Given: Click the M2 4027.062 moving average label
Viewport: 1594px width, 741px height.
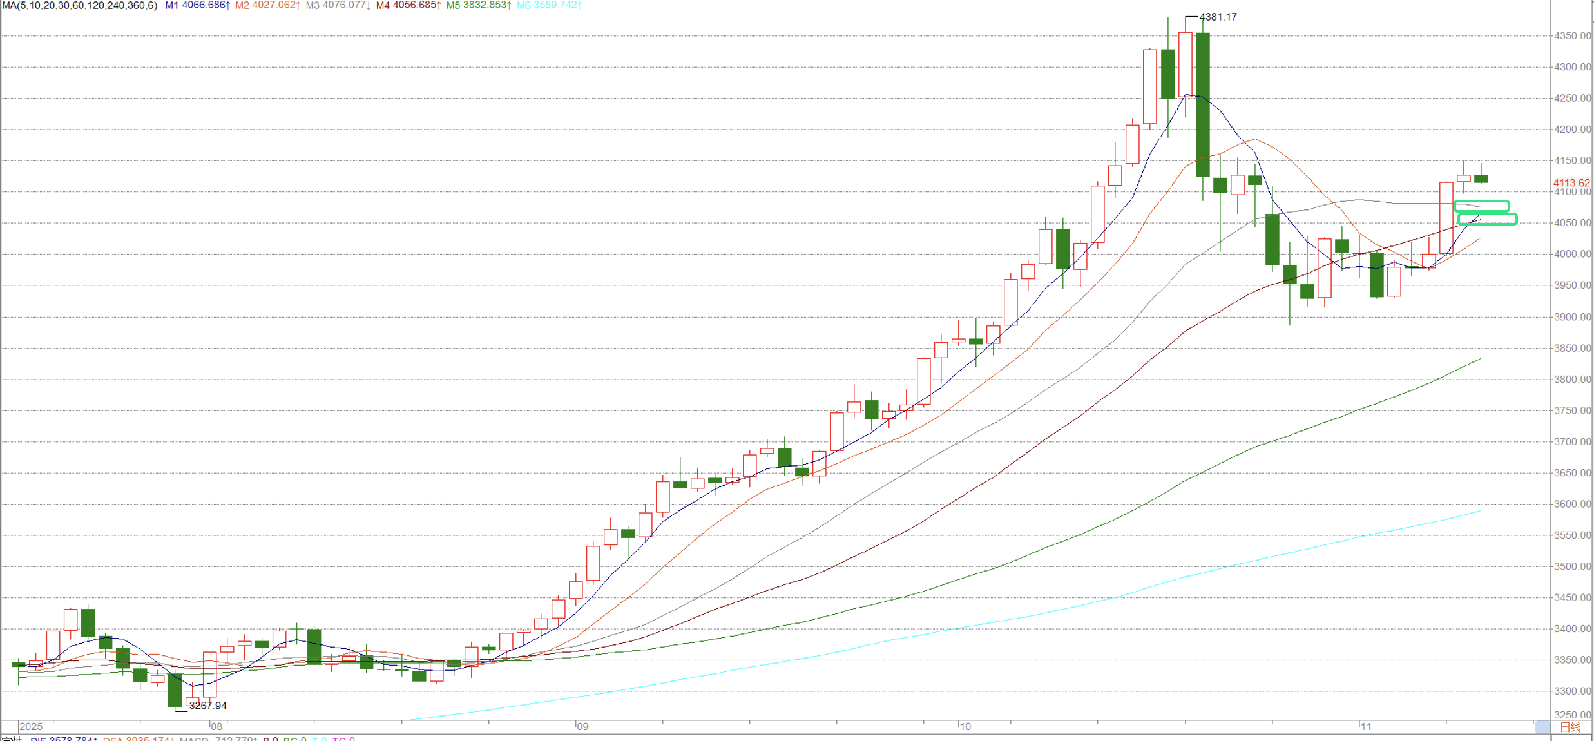Looking at the screenshot, I should click(x=267, y=5).
